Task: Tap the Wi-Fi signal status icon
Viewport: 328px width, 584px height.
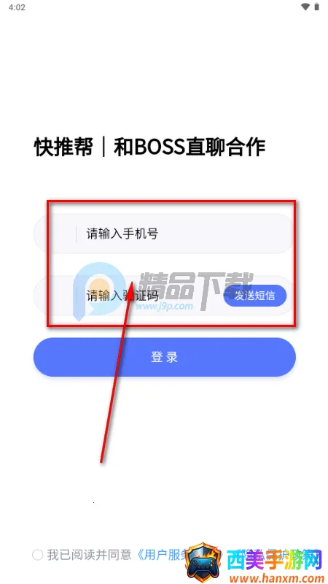Action: coord(305,7)
